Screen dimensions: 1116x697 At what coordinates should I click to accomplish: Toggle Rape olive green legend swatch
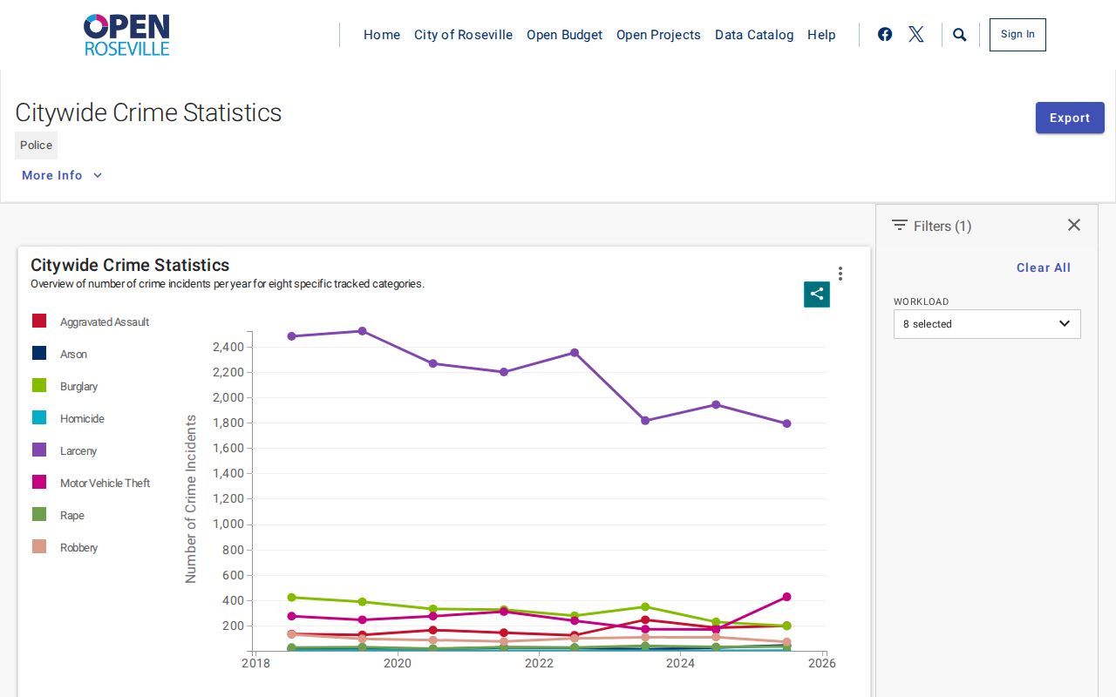[39, 515]
